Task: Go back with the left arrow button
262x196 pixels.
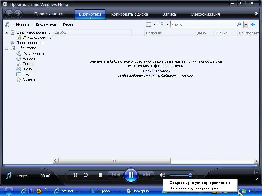Action: click(x=9, y=14)
